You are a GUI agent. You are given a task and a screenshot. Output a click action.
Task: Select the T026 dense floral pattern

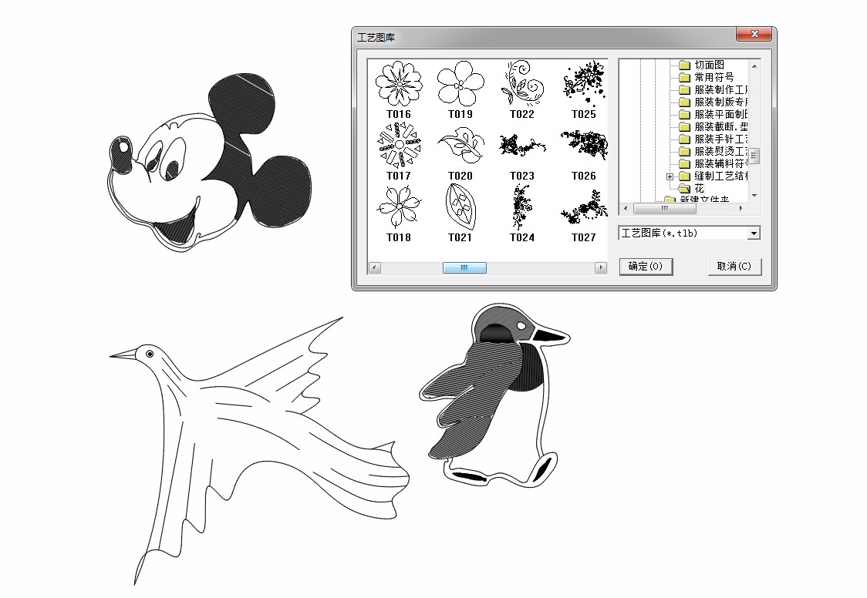point(584,145)
